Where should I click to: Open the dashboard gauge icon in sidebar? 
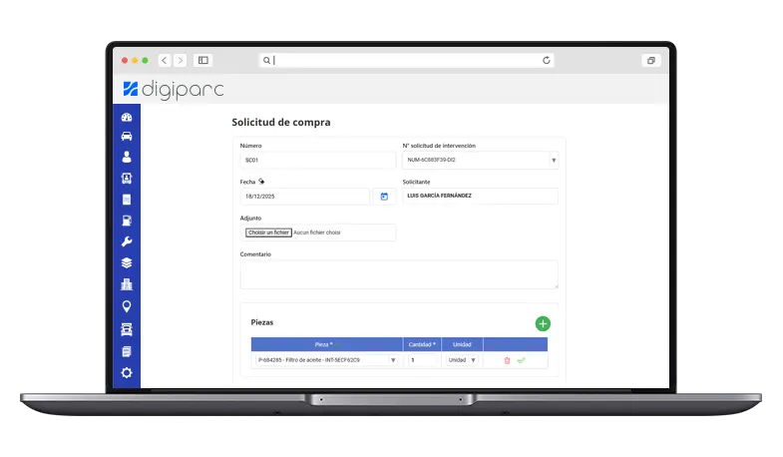[x=127, y=118]
